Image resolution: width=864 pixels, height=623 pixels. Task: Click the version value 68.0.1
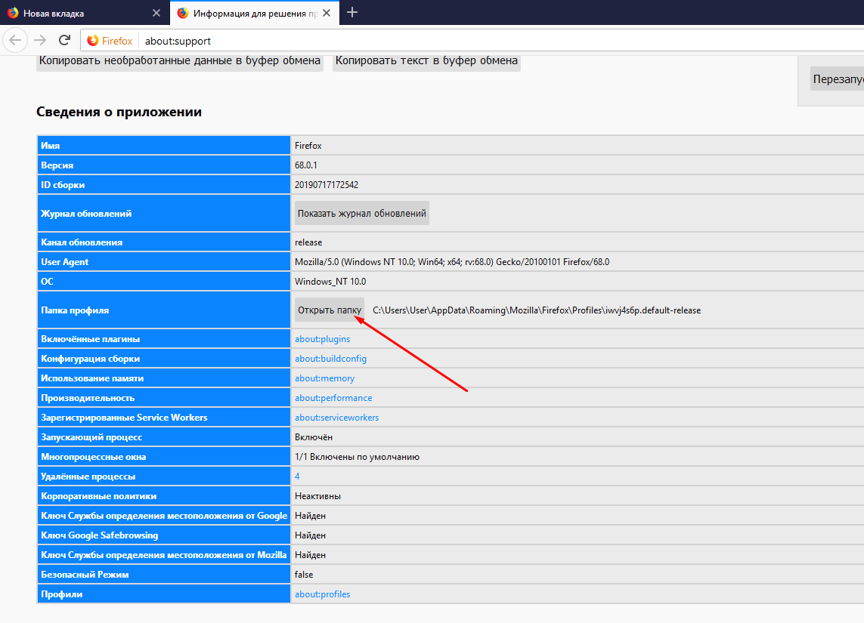[x=306, y=165]
